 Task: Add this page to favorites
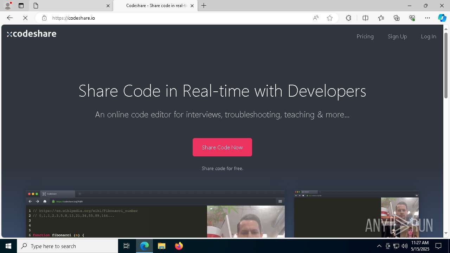click(330, 18)
